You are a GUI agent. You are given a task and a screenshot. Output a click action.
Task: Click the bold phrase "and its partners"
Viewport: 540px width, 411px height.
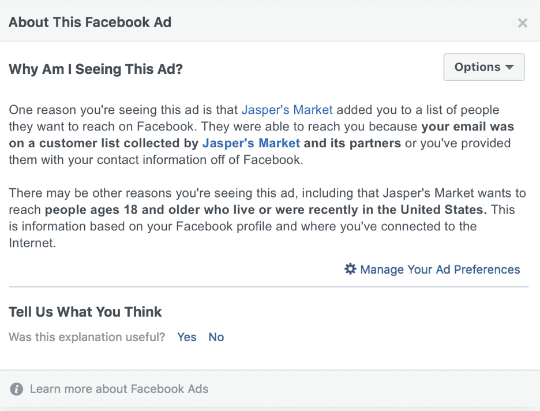tap(352, 143)
